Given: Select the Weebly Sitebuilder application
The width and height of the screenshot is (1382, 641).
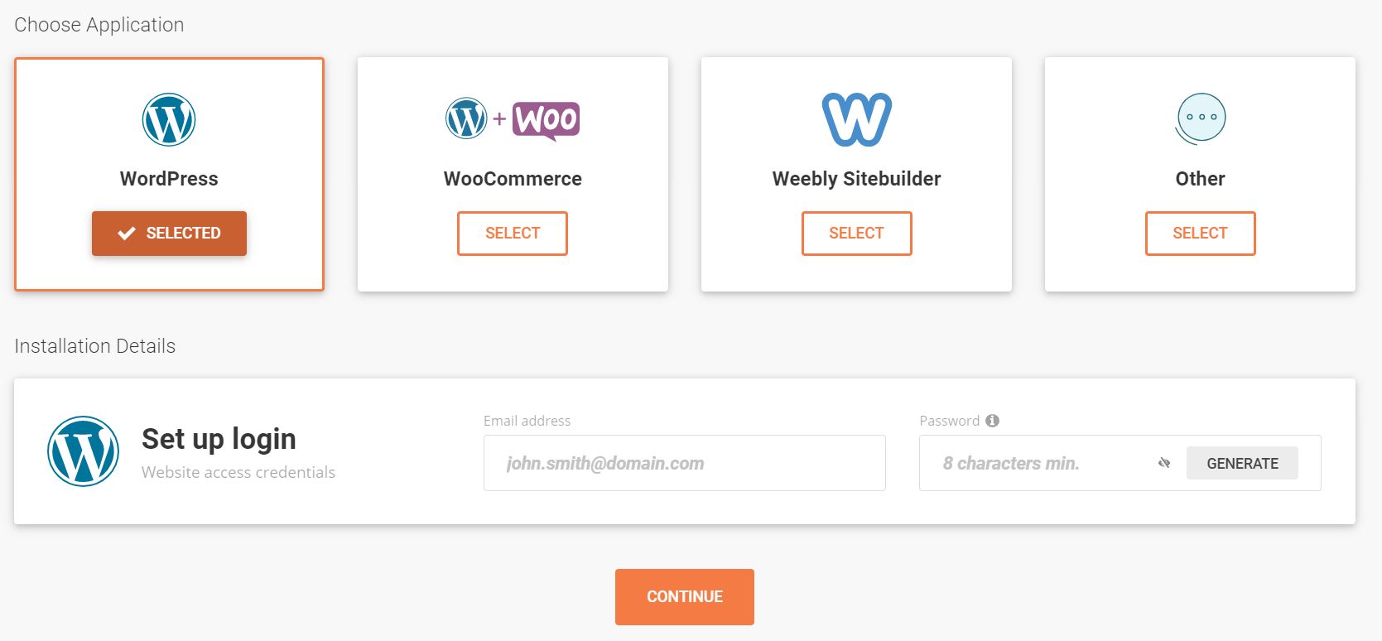Looking at the screenshot, I should (x=856, y=234).
